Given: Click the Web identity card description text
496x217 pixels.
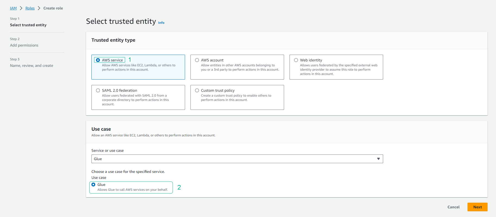Looking at the screenshot, I should click(339, 70).
